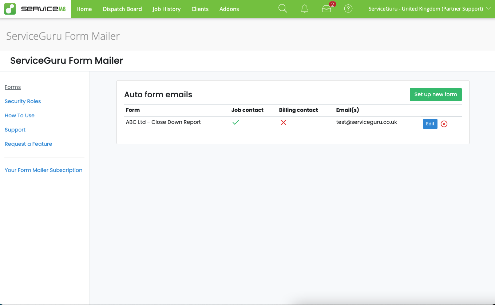
Task: Open the notifications bell
Action: [305, 9]
